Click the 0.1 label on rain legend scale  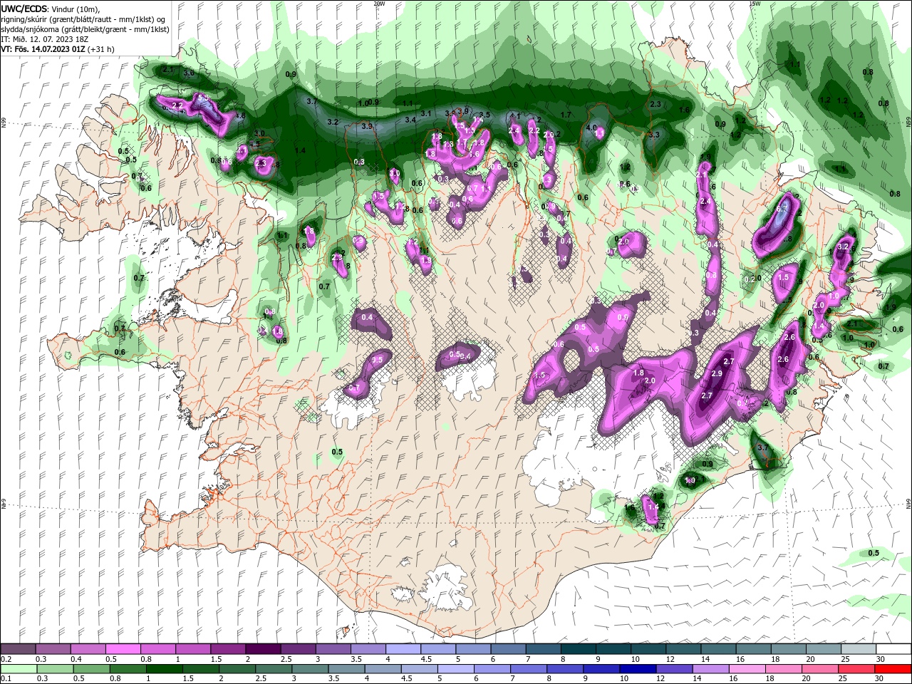point(5,679)
